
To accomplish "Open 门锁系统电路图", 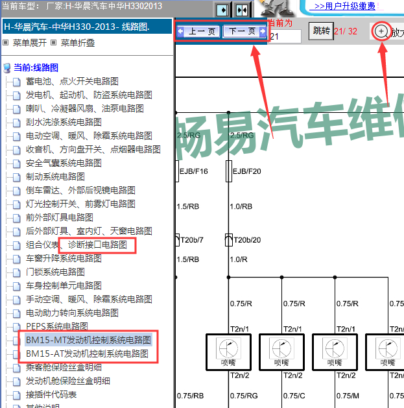I will tap(55, 272).
